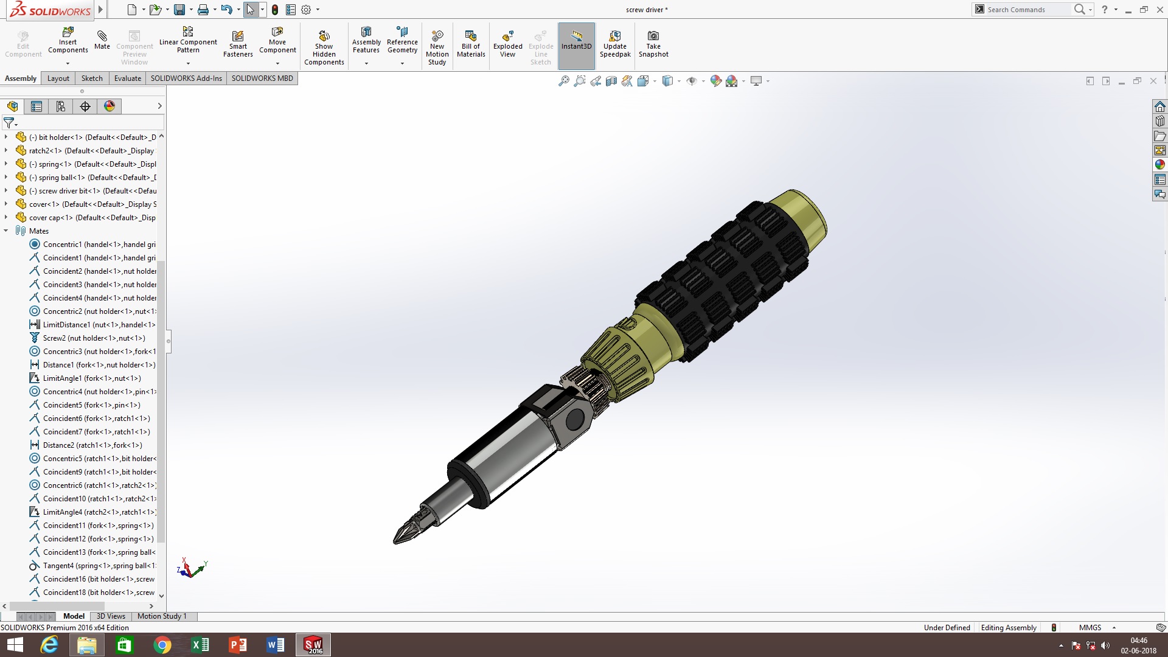Click the Smart Fasteners icon
Image resolution: width=1168 pixels, height=657 pixels.
click(x=238, y=44)
